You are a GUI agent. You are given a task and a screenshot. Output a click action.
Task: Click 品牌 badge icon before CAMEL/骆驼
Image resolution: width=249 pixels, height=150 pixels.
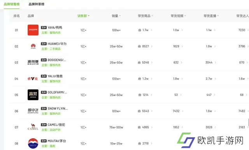pos(44,125)
